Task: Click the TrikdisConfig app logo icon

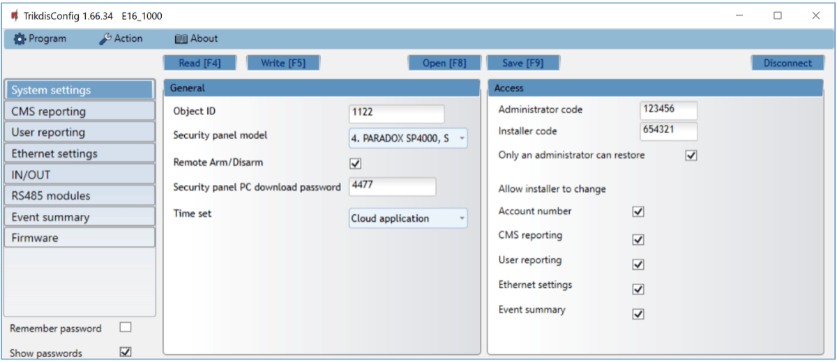Action: point(14,16)
